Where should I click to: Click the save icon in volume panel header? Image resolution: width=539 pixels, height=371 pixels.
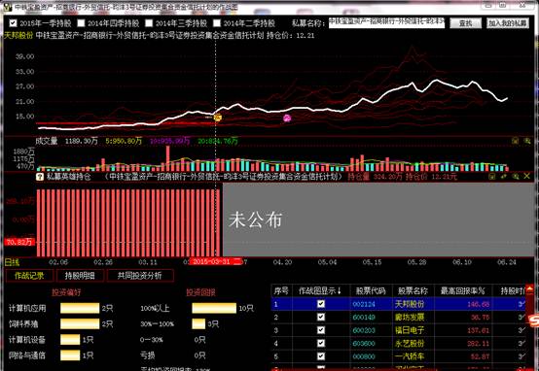(x=515, y=141)
